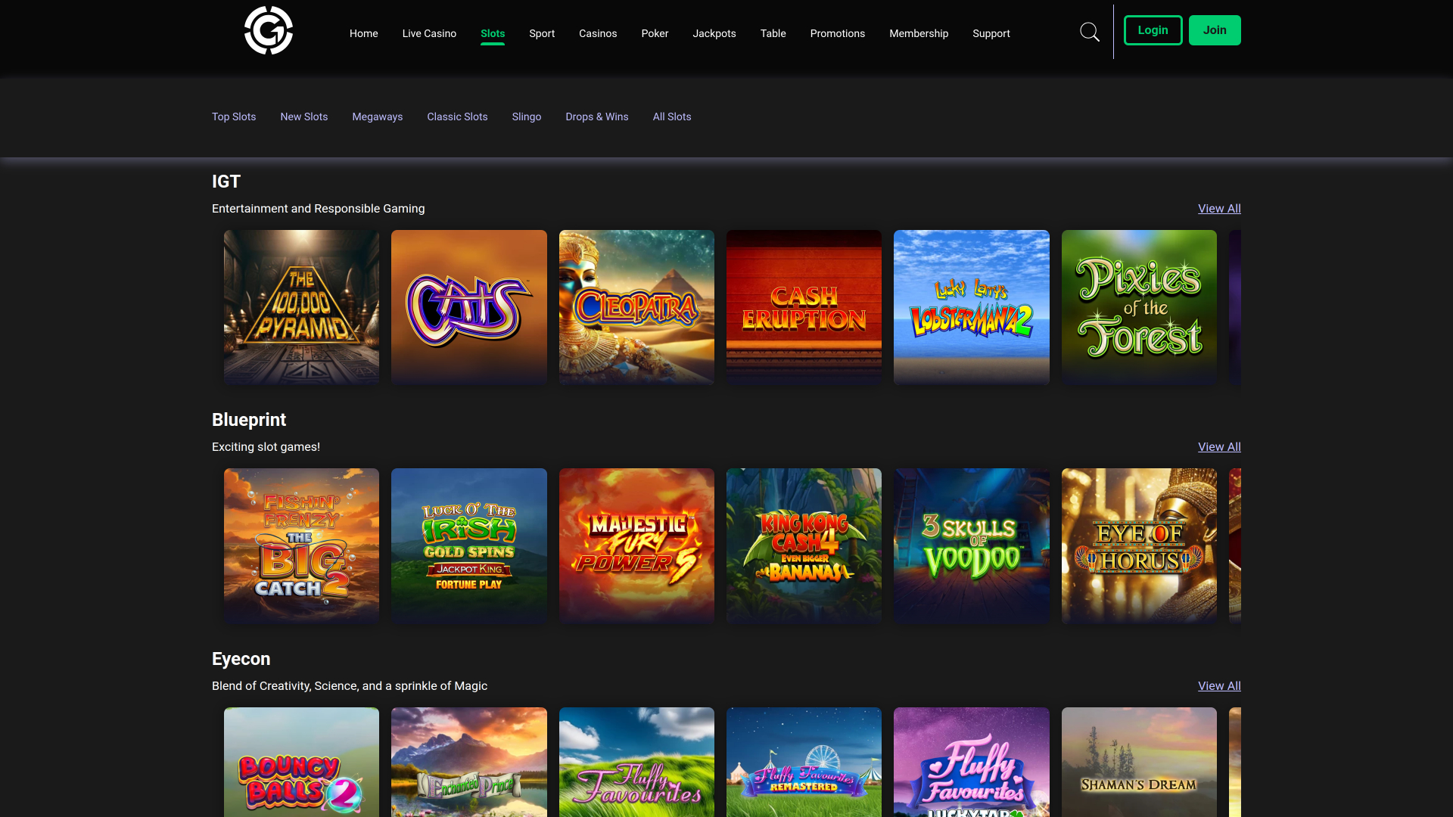Select the Eye of Horus game
The height and width of the screenshot is (817, 1453).
pos(1139,545)
